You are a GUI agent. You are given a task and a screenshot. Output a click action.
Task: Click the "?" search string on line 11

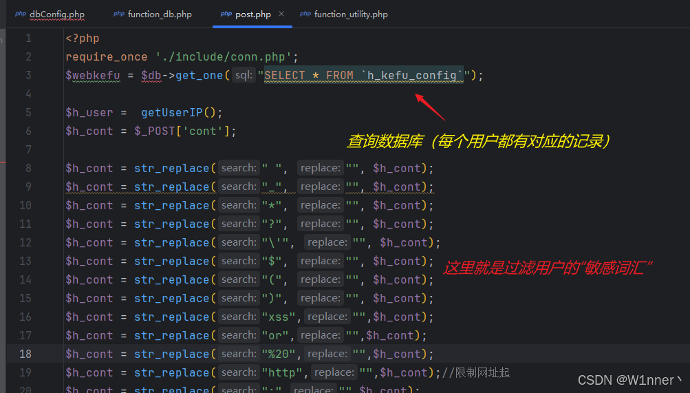point(272,224)
